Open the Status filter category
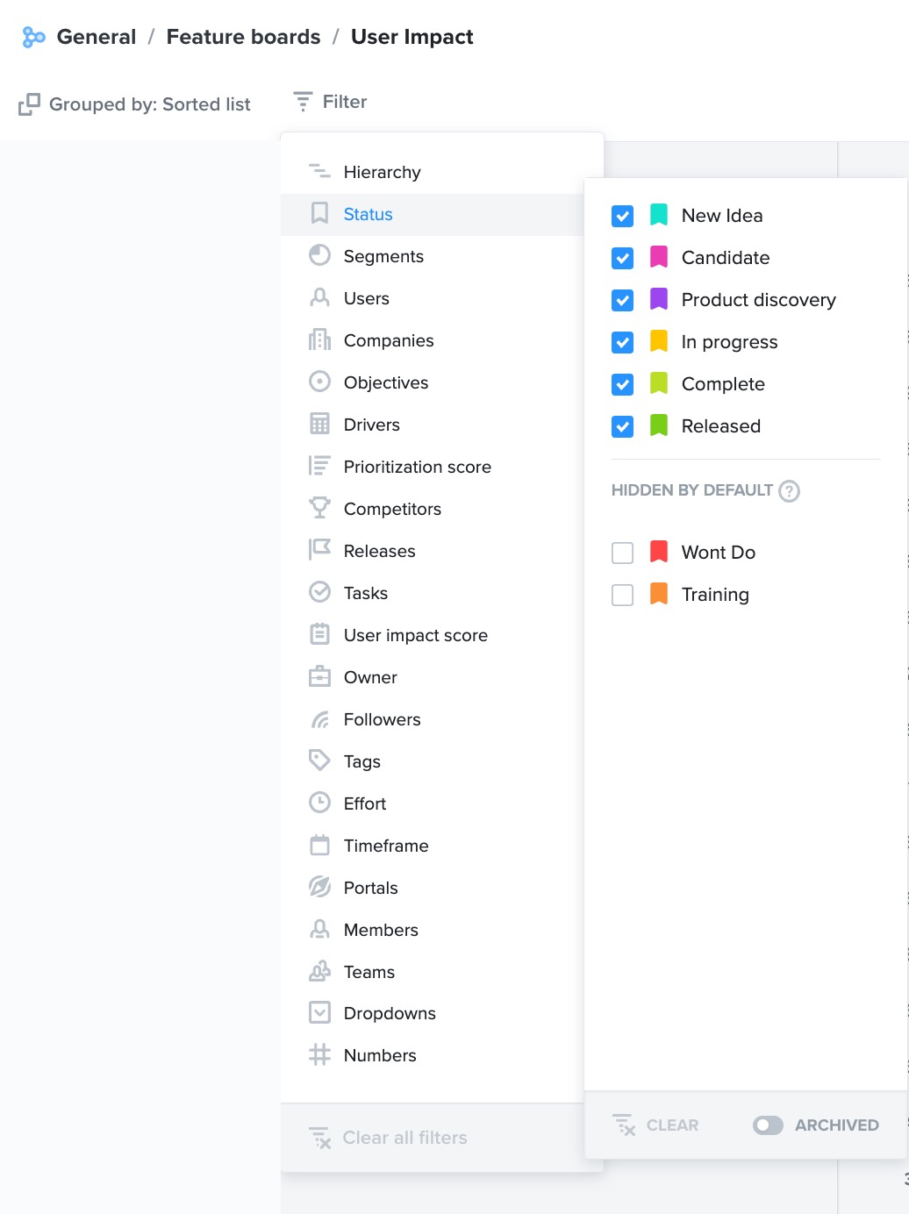This screenshot has width=909, height=1214. click(x=432, y=214)
